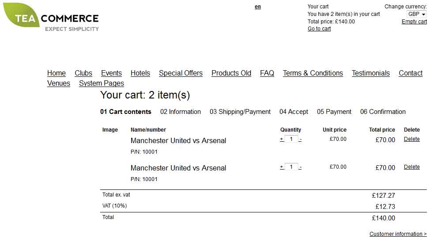
Task: Decrease quantity of first Manchester United item
Action: 300,139
